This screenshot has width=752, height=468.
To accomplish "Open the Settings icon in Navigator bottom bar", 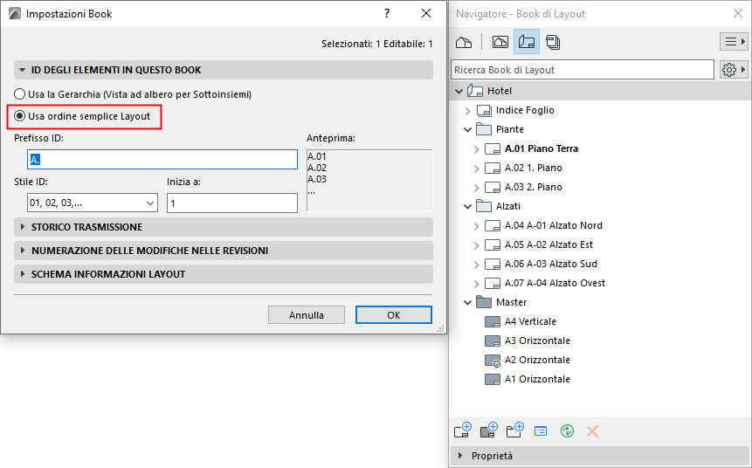I will click(x=541, y=431).
